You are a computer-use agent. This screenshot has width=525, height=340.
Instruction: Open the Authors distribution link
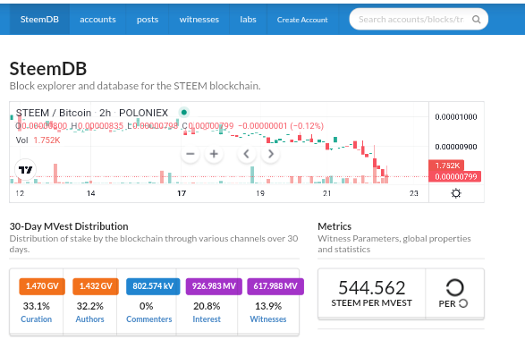pyautogui.click(x=89, y=319)
